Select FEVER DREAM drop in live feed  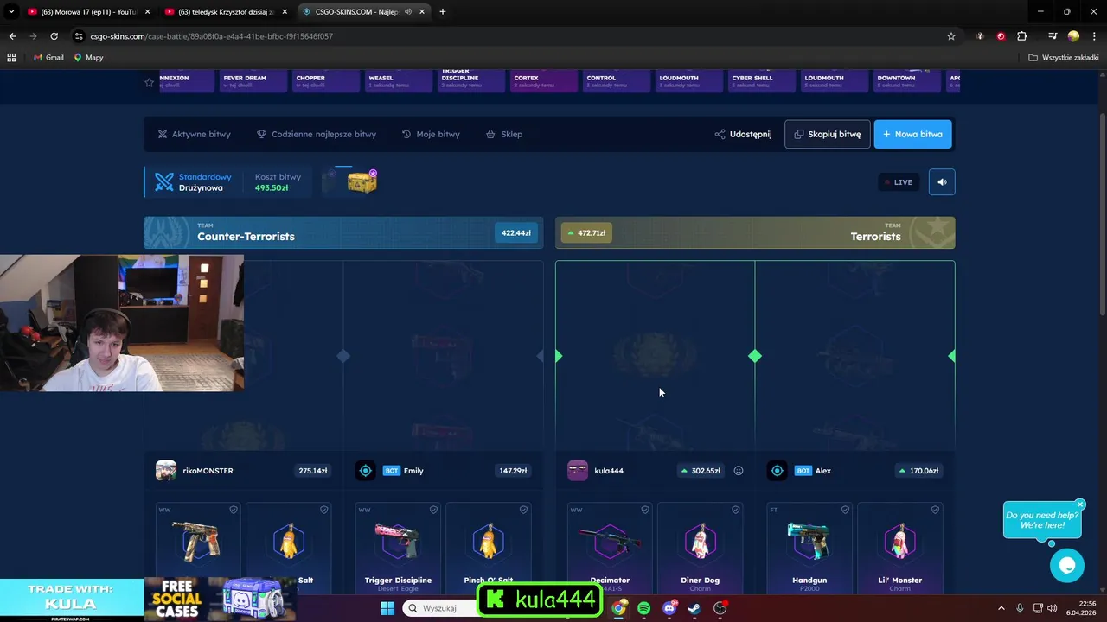pos(252,80)
